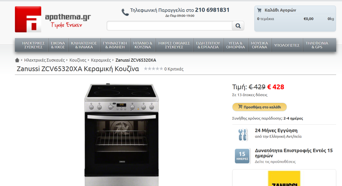The height and width of the screenshot is (186, 342).
Task: Open the ΚΛΙΜΑΤΙΣΜΟΣ & ΗΛΙΑΚΑ menu
Action: click(x=84, y=45)
